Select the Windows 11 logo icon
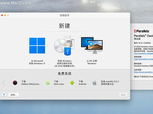The height and width of the screenshot is (114, 153). click(37, 46)
